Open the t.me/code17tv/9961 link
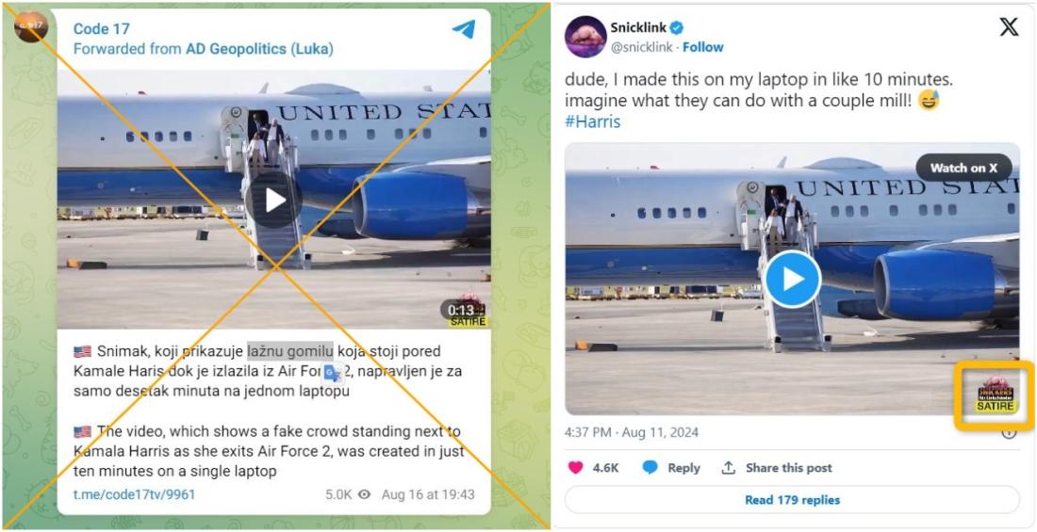Viewport: 1037px width, 532px height. 134,494
